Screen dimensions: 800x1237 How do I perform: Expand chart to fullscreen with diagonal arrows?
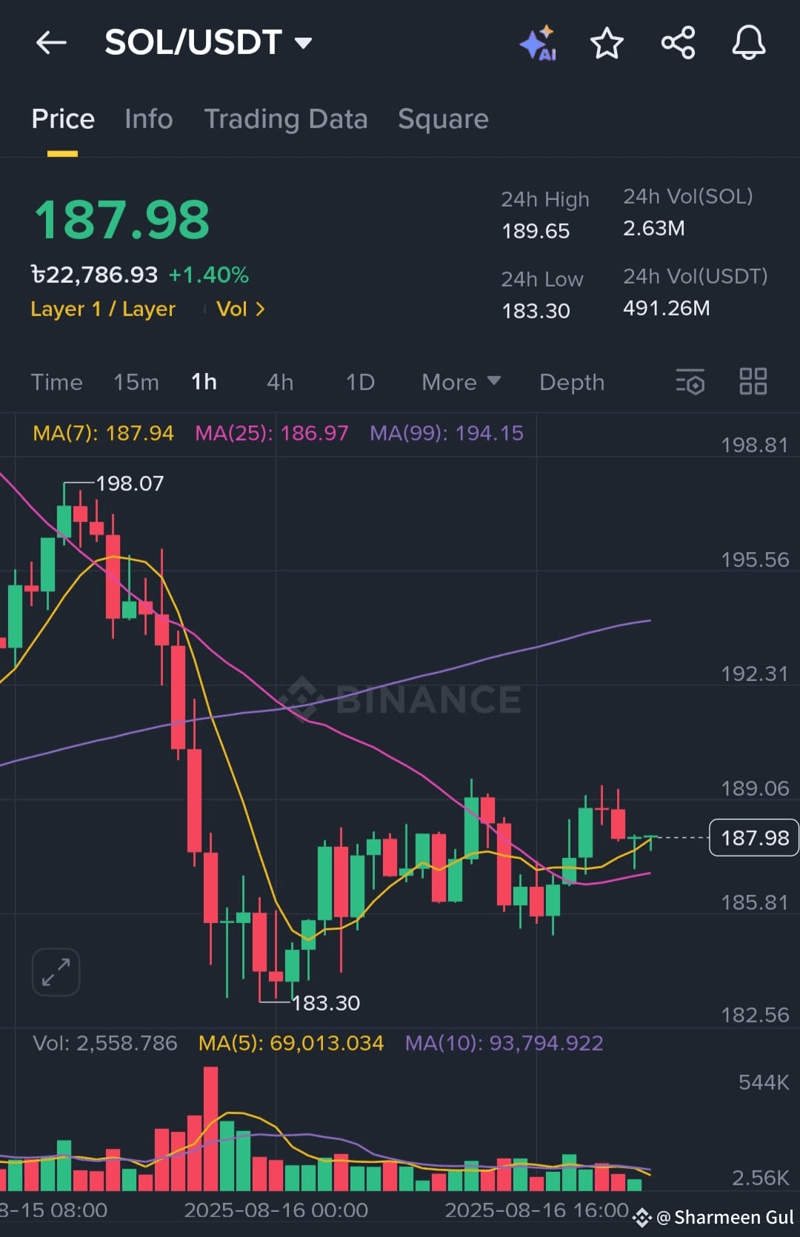click(x=56, y=972)
